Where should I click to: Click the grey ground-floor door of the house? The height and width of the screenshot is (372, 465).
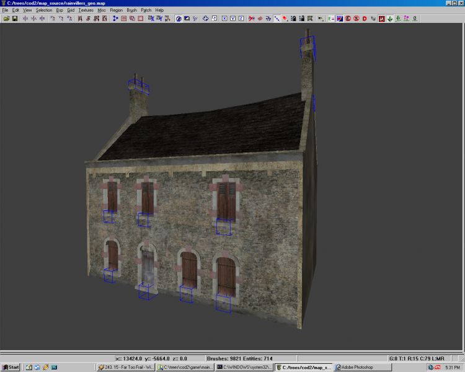(148, 267)
